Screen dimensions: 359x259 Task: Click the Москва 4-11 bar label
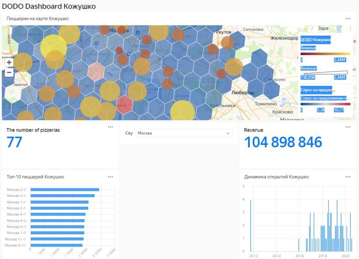coord(16,245)
